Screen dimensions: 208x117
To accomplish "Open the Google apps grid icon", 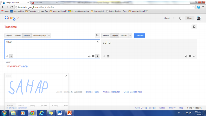I will [x=174, y=18].
